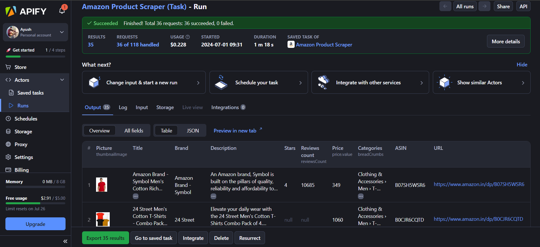The height and width of the screenshot is (247, 540).
Task: Click the Usage help question mark
Action: click(188, 37)
